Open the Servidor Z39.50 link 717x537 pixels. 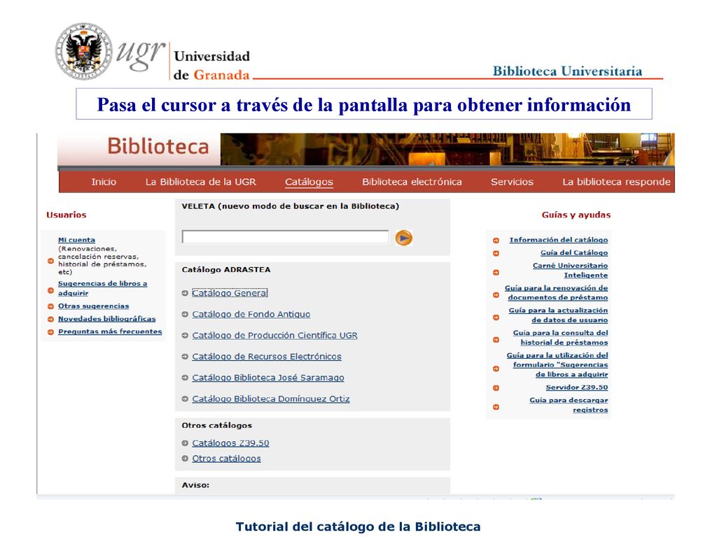(x=577, y=387)
